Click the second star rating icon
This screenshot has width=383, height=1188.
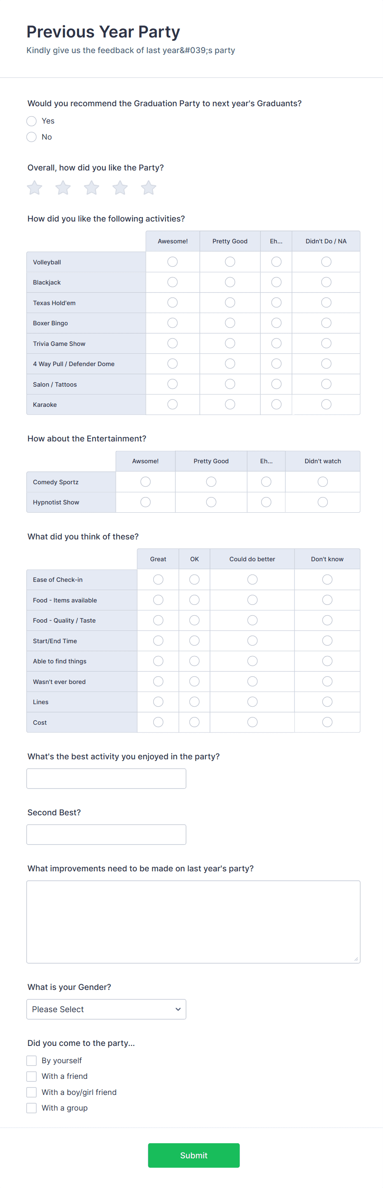[x=63, y=188]
